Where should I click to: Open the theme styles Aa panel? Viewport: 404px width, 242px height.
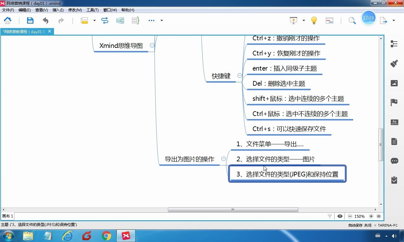394,122
